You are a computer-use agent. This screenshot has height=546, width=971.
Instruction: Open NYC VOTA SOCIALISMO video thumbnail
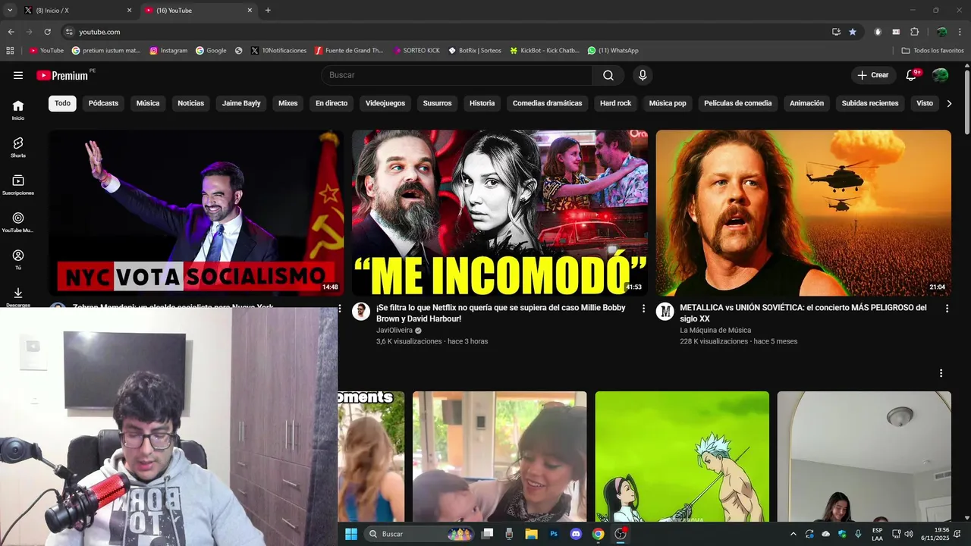pyautogui.click(x=196, y=213)
